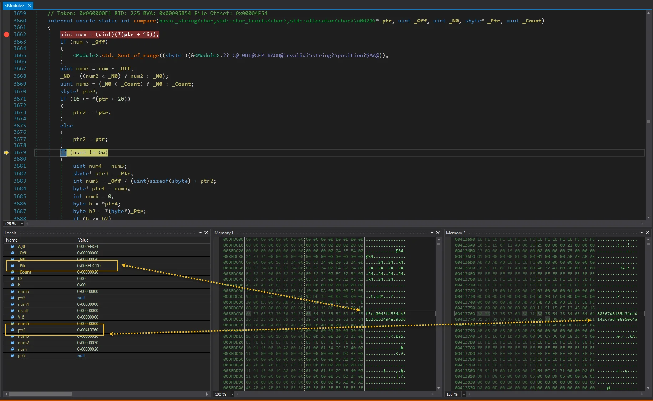Image resolution: width=653 pixels, height=401 pixels.
Task: Click the Memory 1 scroll-down arrow
Action: pos(439,388)
